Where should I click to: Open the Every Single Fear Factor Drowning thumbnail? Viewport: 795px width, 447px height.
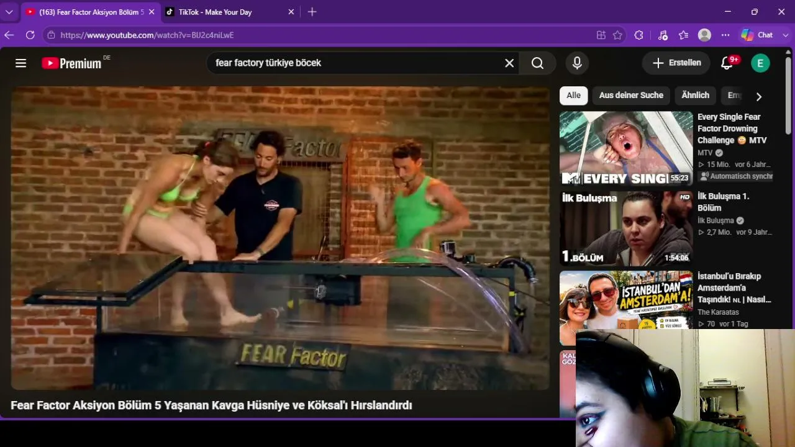[626, 148]
